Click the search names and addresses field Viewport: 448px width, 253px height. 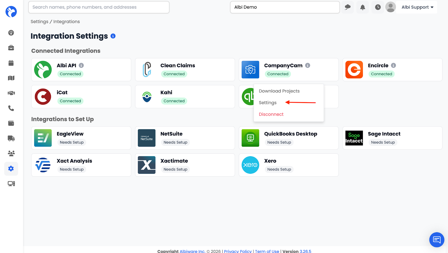[99, 7]
